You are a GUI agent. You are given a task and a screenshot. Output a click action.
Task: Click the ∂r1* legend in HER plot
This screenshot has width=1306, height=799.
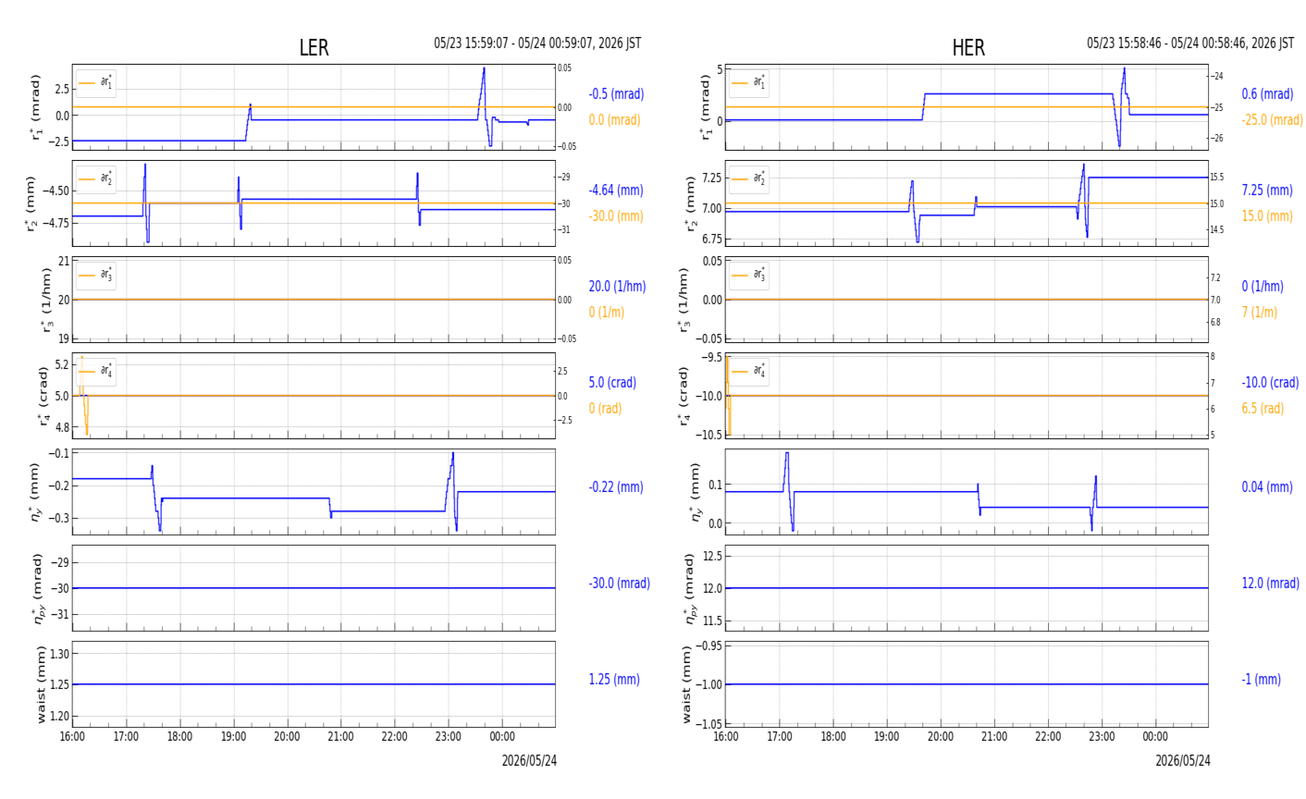749,83
